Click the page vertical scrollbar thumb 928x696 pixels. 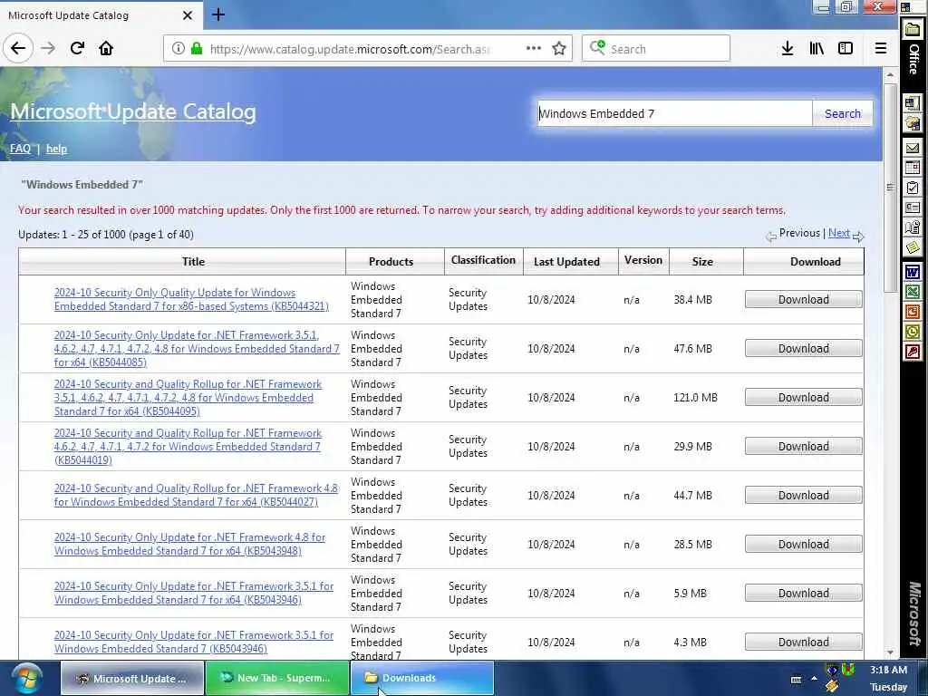890,187
